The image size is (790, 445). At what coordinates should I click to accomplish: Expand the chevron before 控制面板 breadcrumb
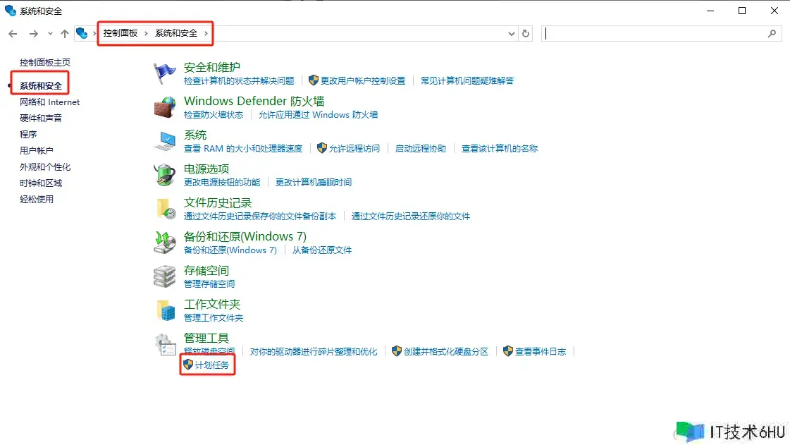(x=94, y=33)
